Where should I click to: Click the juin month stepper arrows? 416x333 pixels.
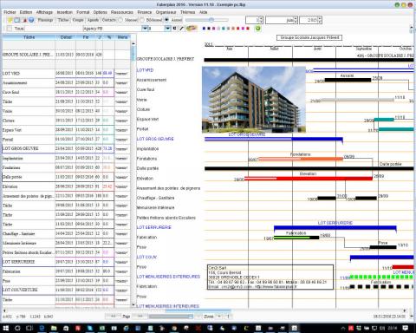coord(296,20)
